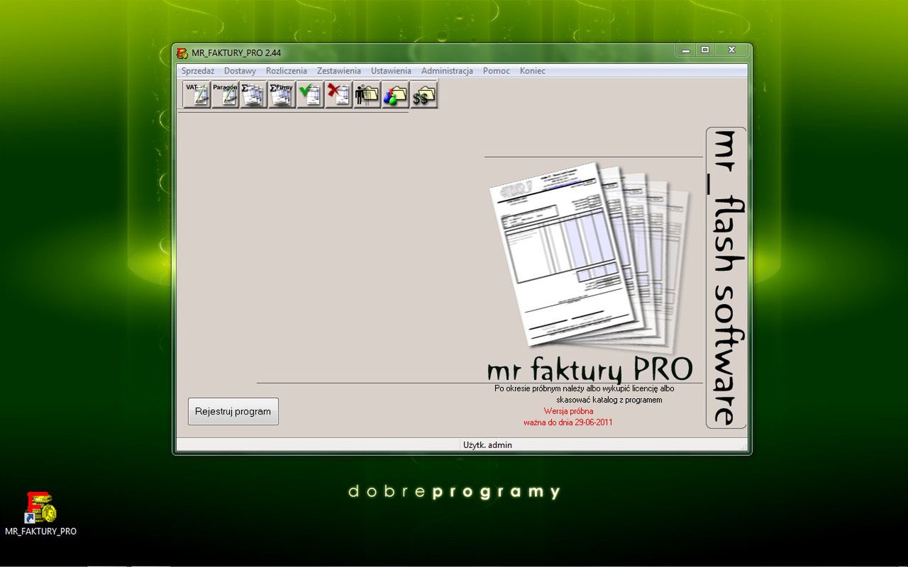Open the Ustawienia menu

pyautogui.click(x=391, y=71)
